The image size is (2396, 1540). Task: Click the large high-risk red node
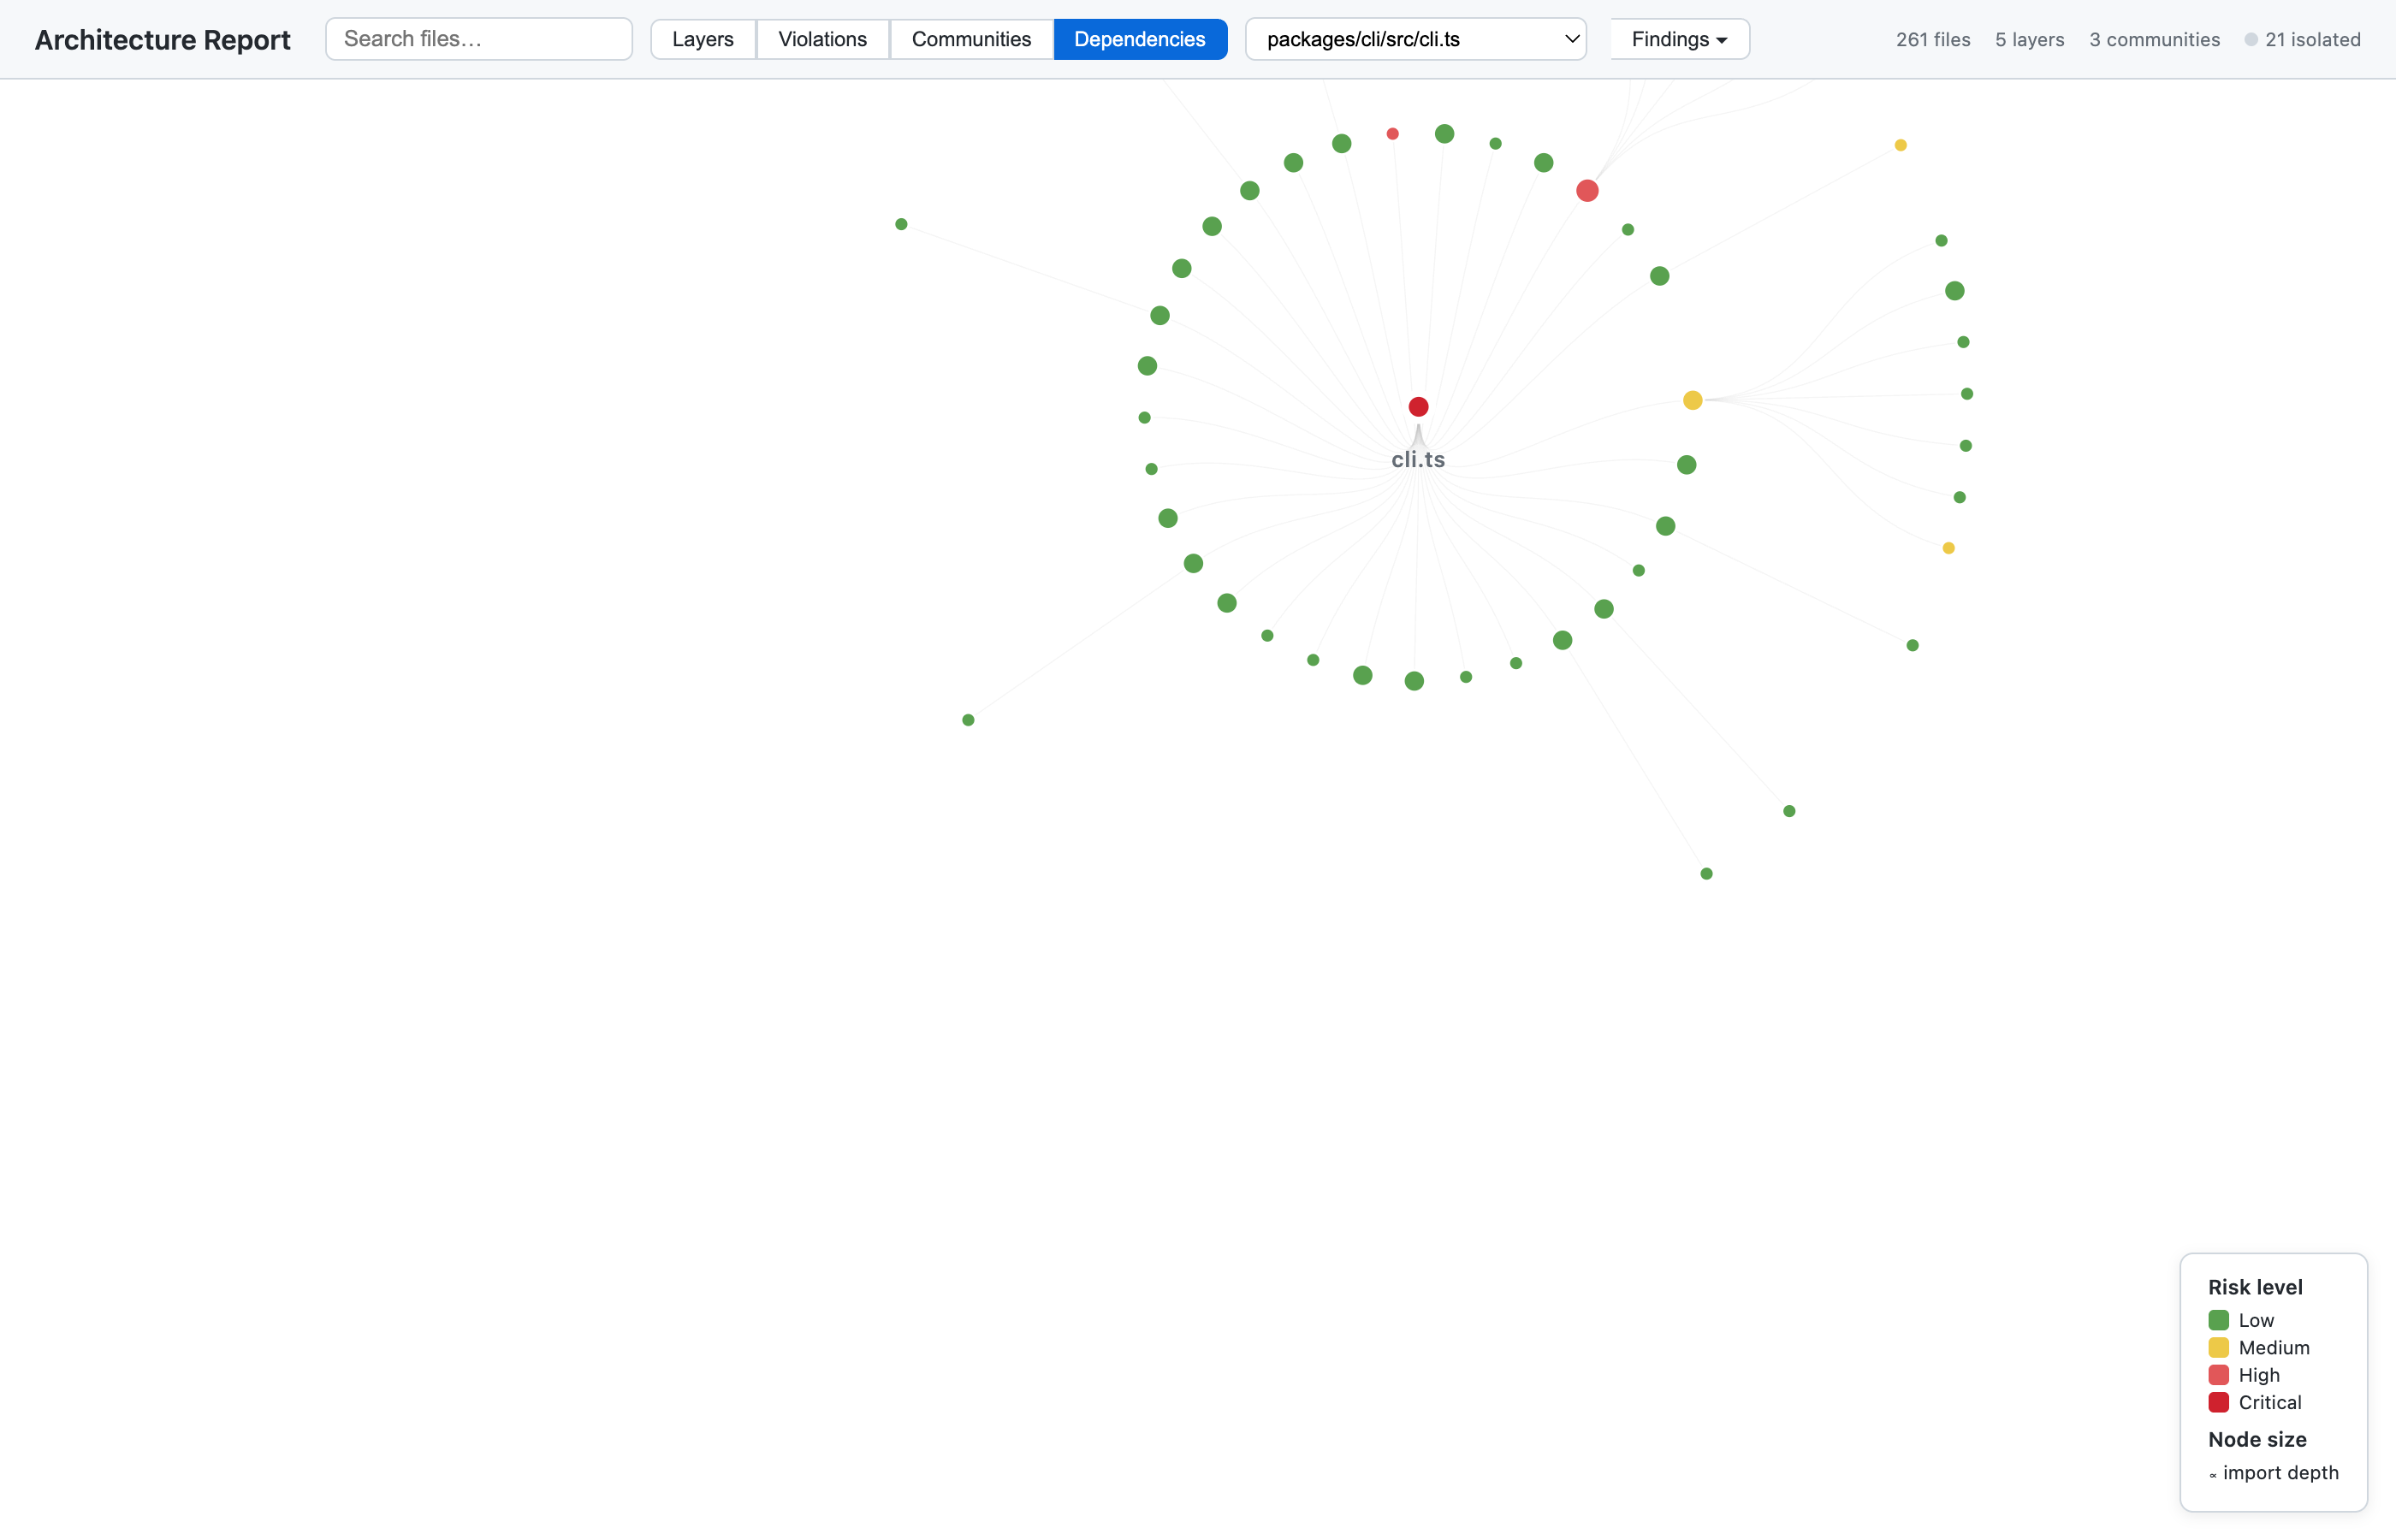(1587, 191)
